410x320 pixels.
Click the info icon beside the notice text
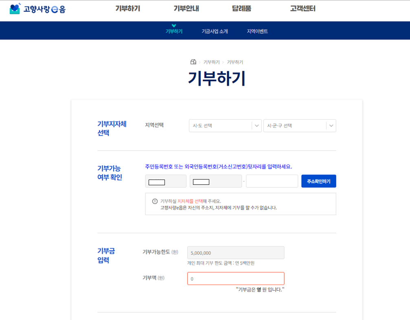pos(153,200)
